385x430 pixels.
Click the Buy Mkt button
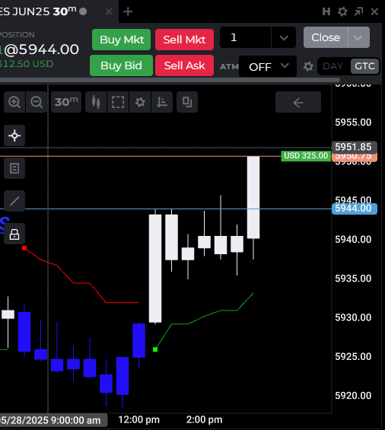(122, 40)
